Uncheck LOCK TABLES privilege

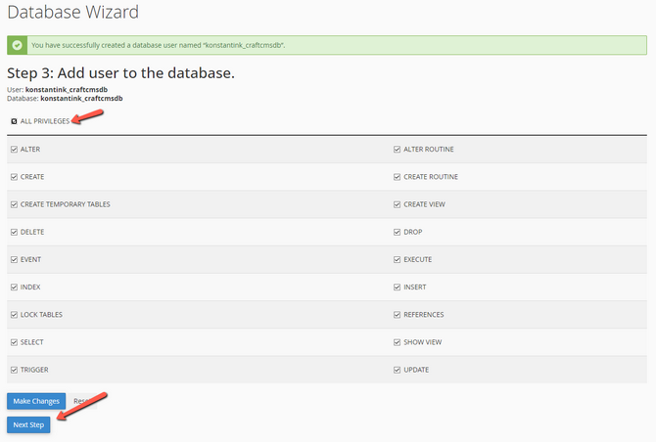[14, 315]
